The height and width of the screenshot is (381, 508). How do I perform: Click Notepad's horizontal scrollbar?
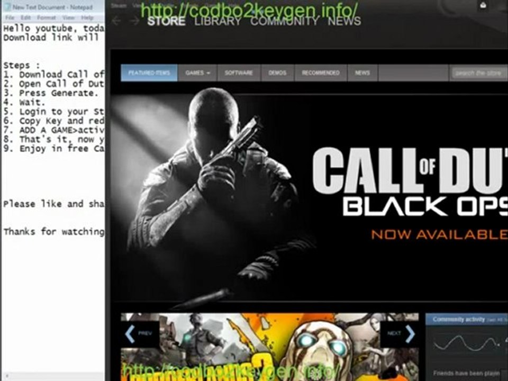coord(53,377)
